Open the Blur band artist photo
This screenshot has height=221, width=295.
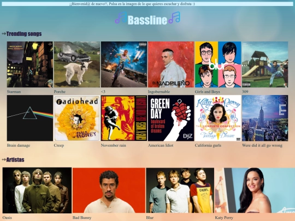coord(180,190)
